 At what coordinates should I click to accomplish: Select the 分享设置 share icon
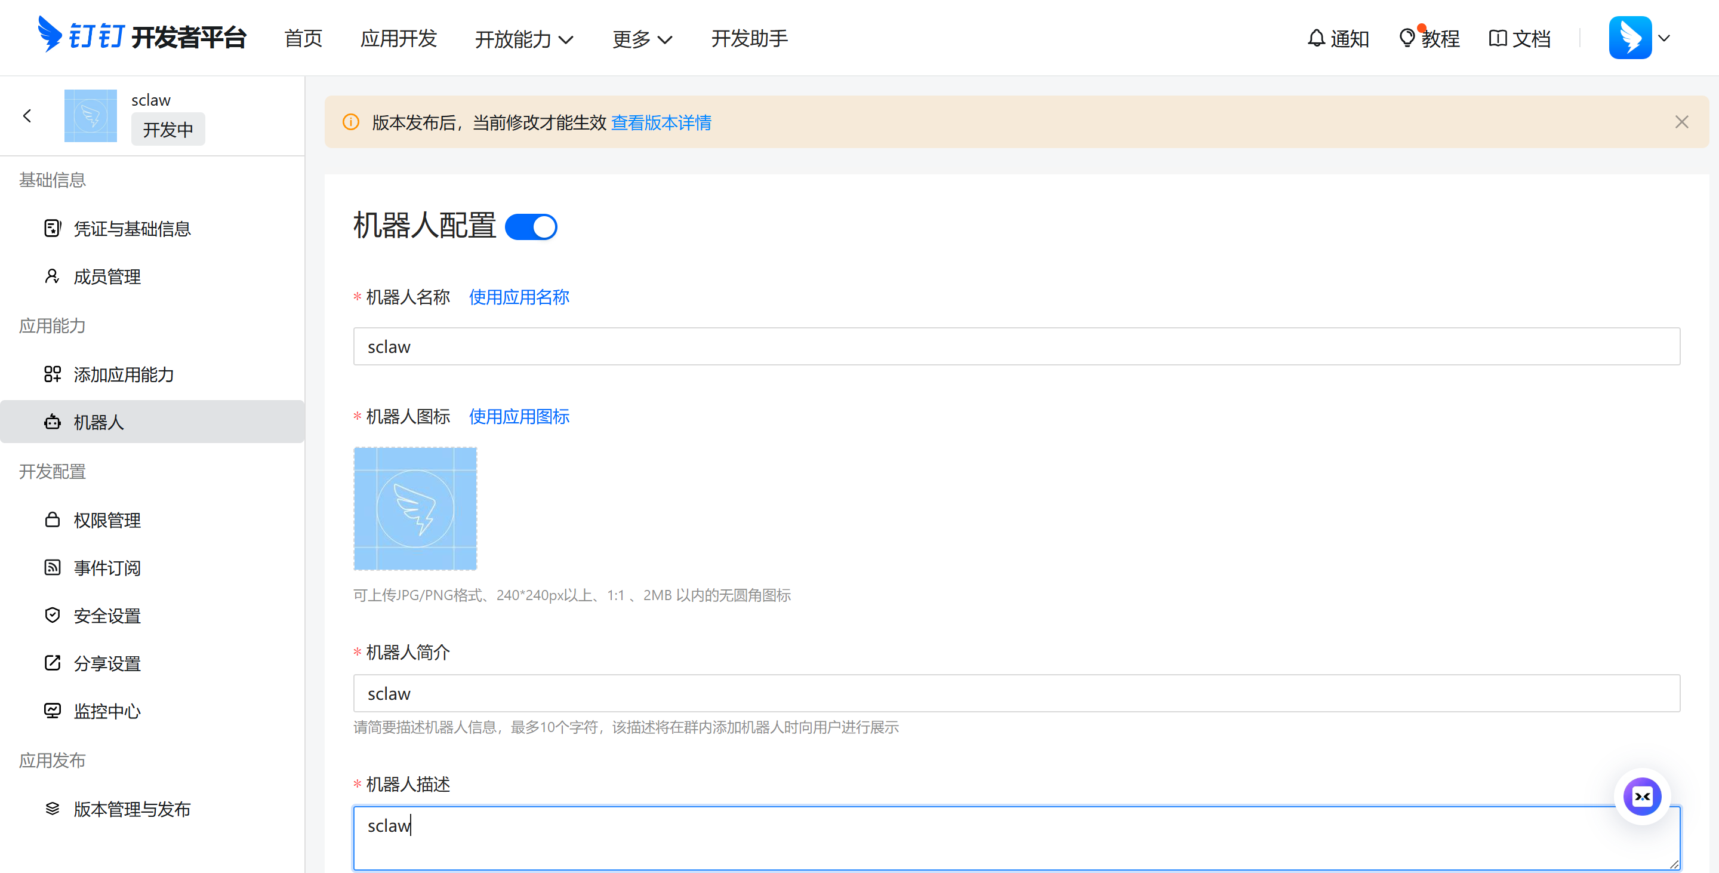(53, 662)
